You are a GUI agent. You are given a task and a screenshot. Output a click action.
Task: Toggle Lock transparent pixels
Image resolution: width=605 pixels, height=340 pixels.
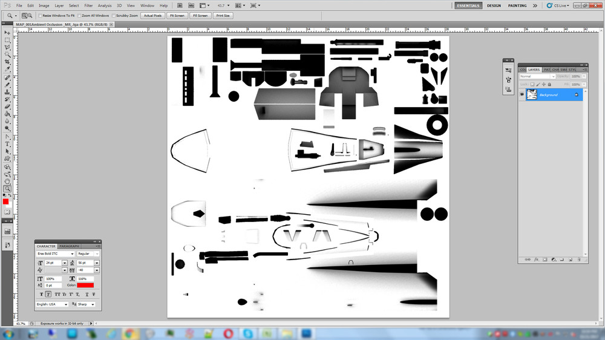532,84
